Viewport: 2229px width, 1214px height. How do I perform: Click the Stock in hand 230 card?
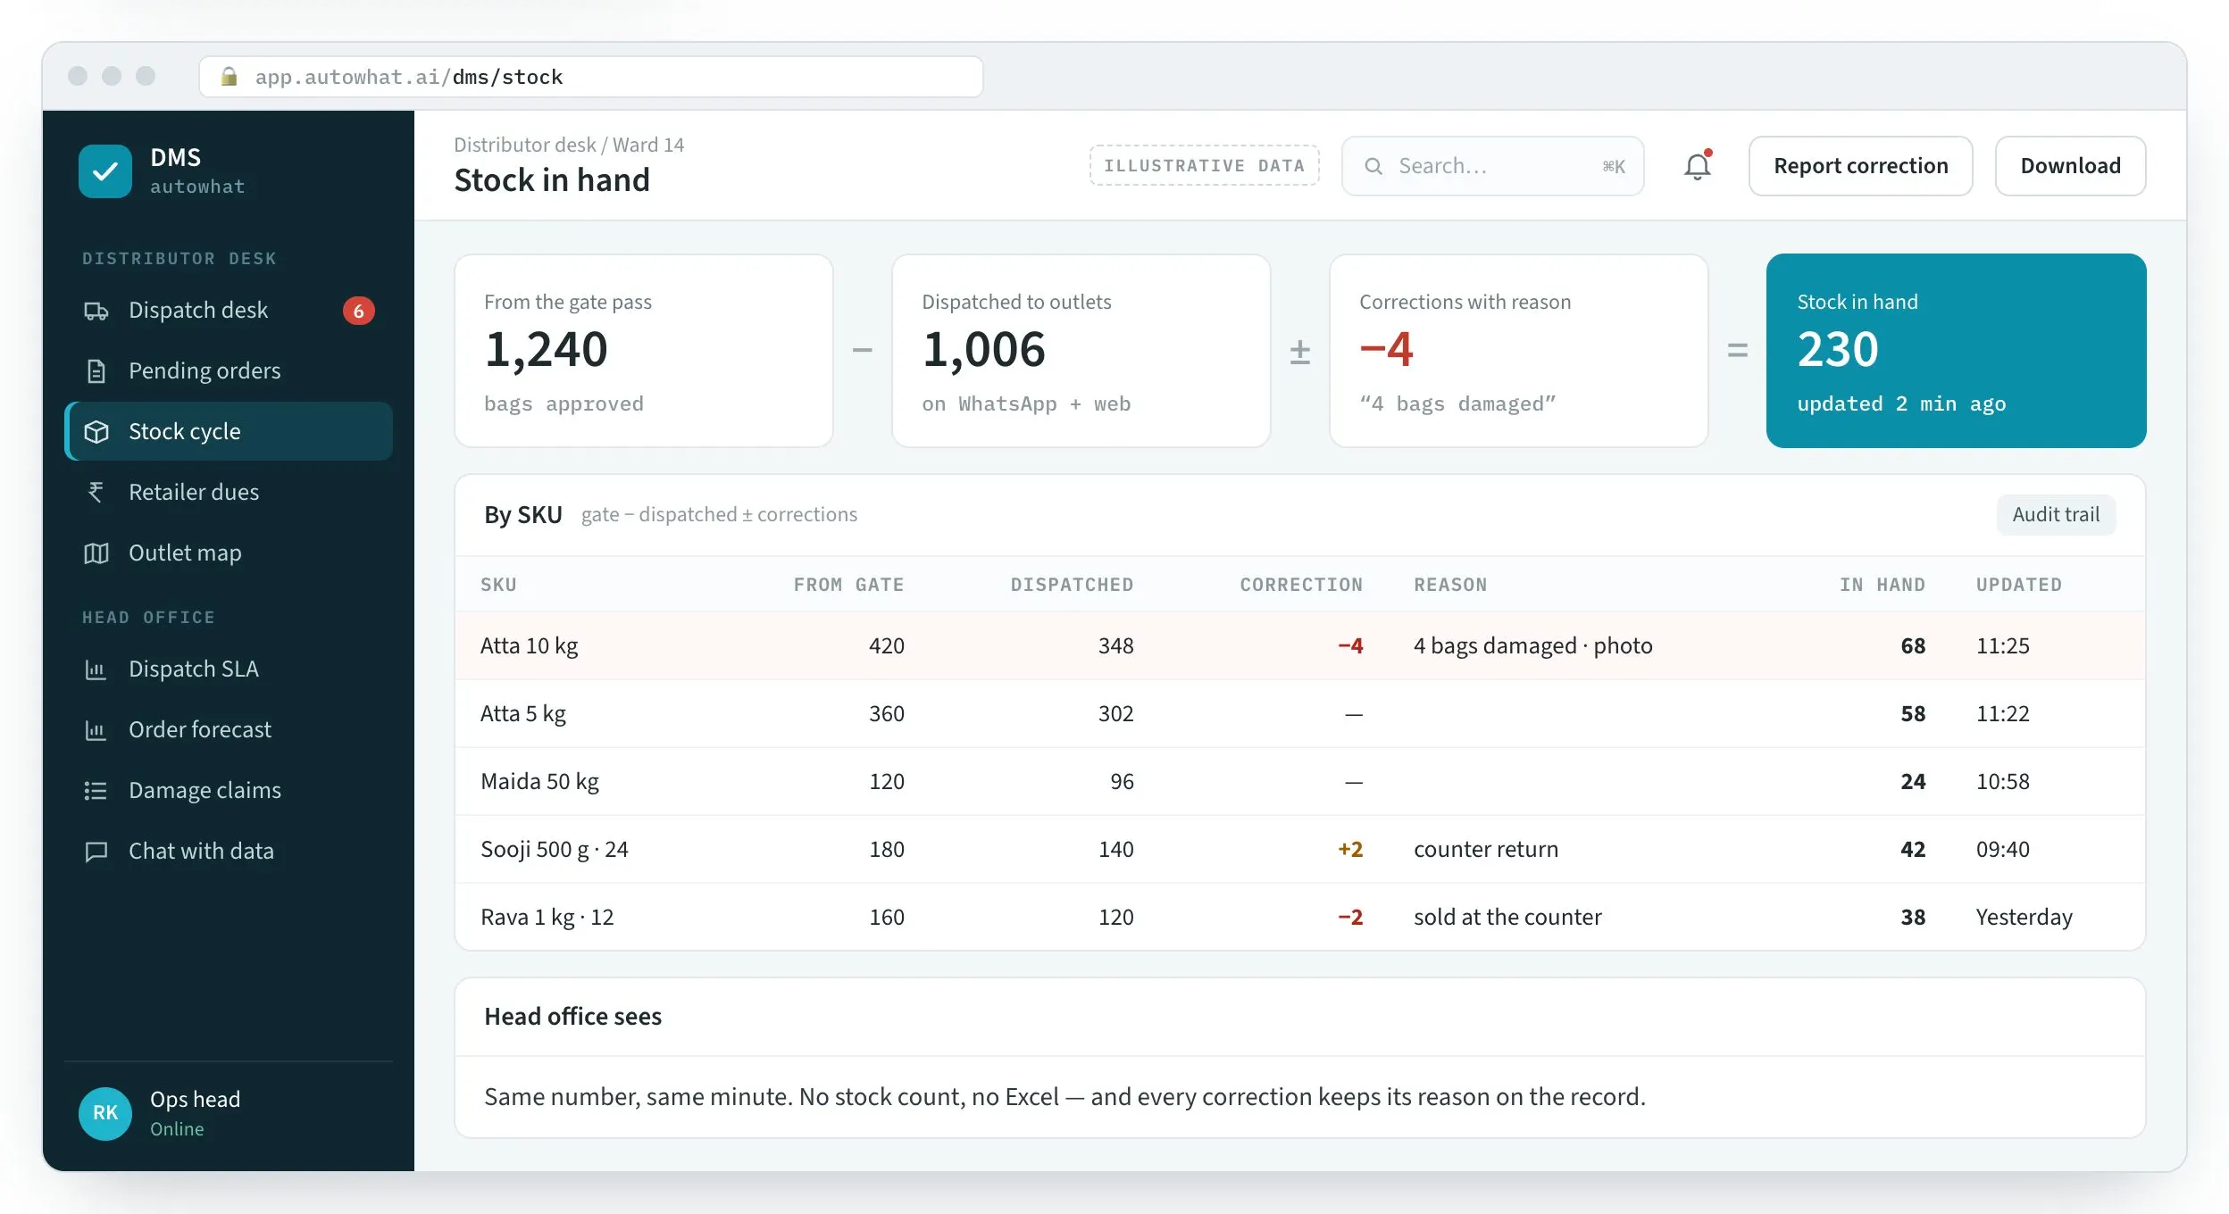pyautogui.click(x=1956, y=351)
